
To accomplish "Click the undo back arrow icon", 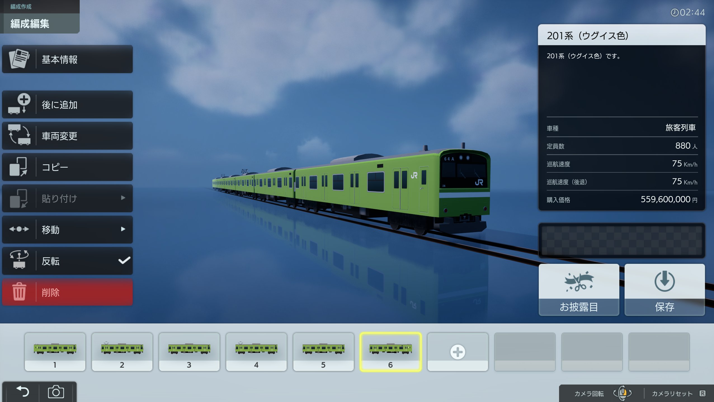I will pos(23,392).
